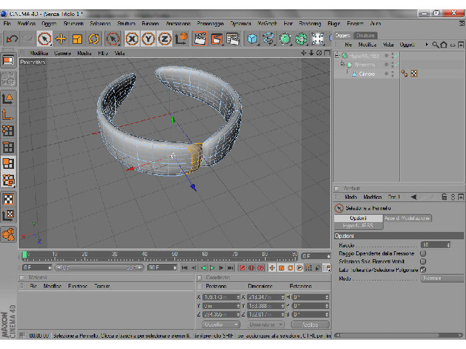Toggle Simmetria enabled checkmark
This screenshot has height=349, width=466.
pos(397,64)
